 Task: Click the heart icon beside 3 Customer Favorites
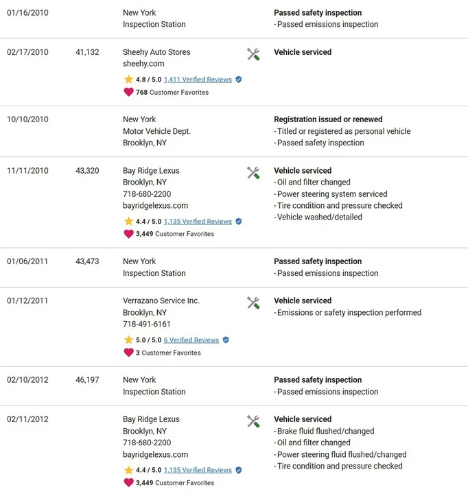tap(128, 353)
